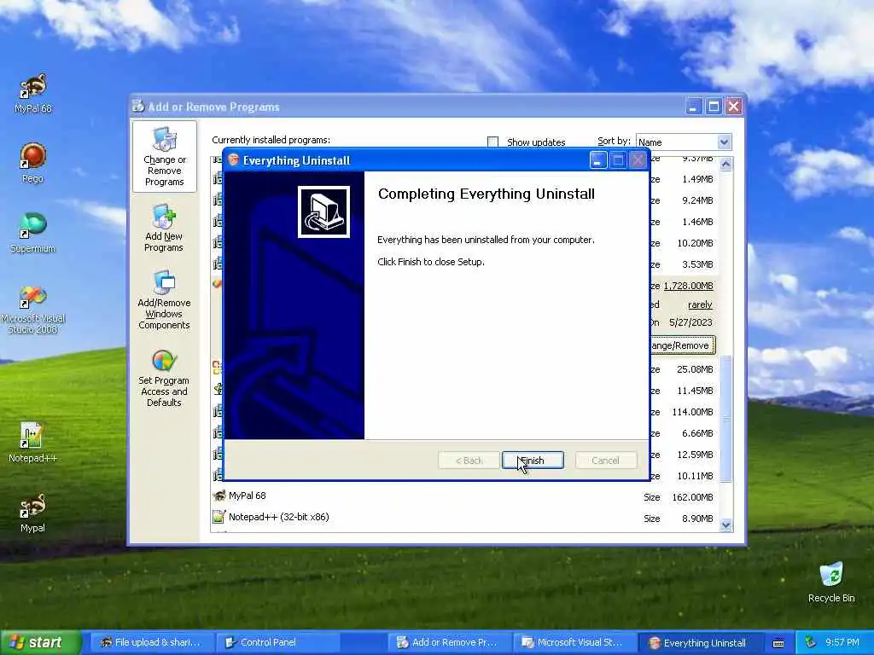Screen dimensions: 874x655
Task: Click the 'Currently installed programs:' label
Action: (271, 140)
